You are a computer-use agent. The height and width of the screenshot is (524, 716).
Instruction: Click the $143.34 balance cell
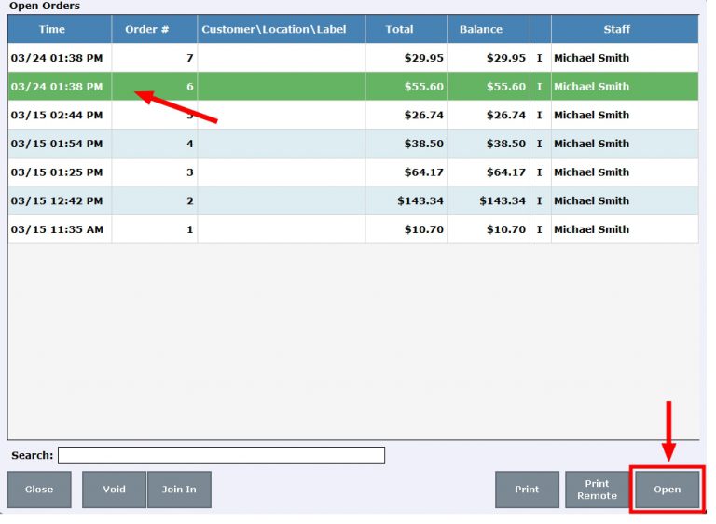click(489, 201)
